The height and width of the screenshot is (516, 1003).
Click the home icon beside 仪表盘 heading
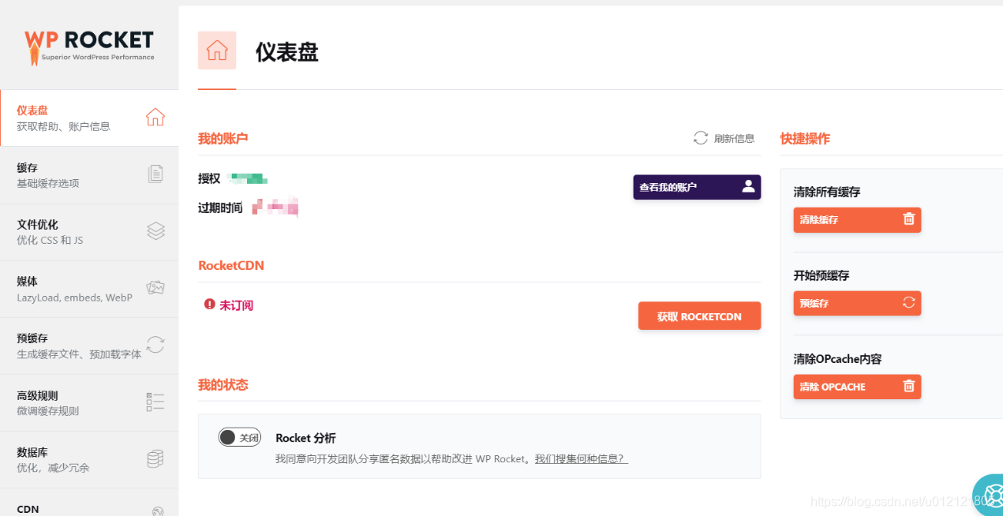[217, 50]
